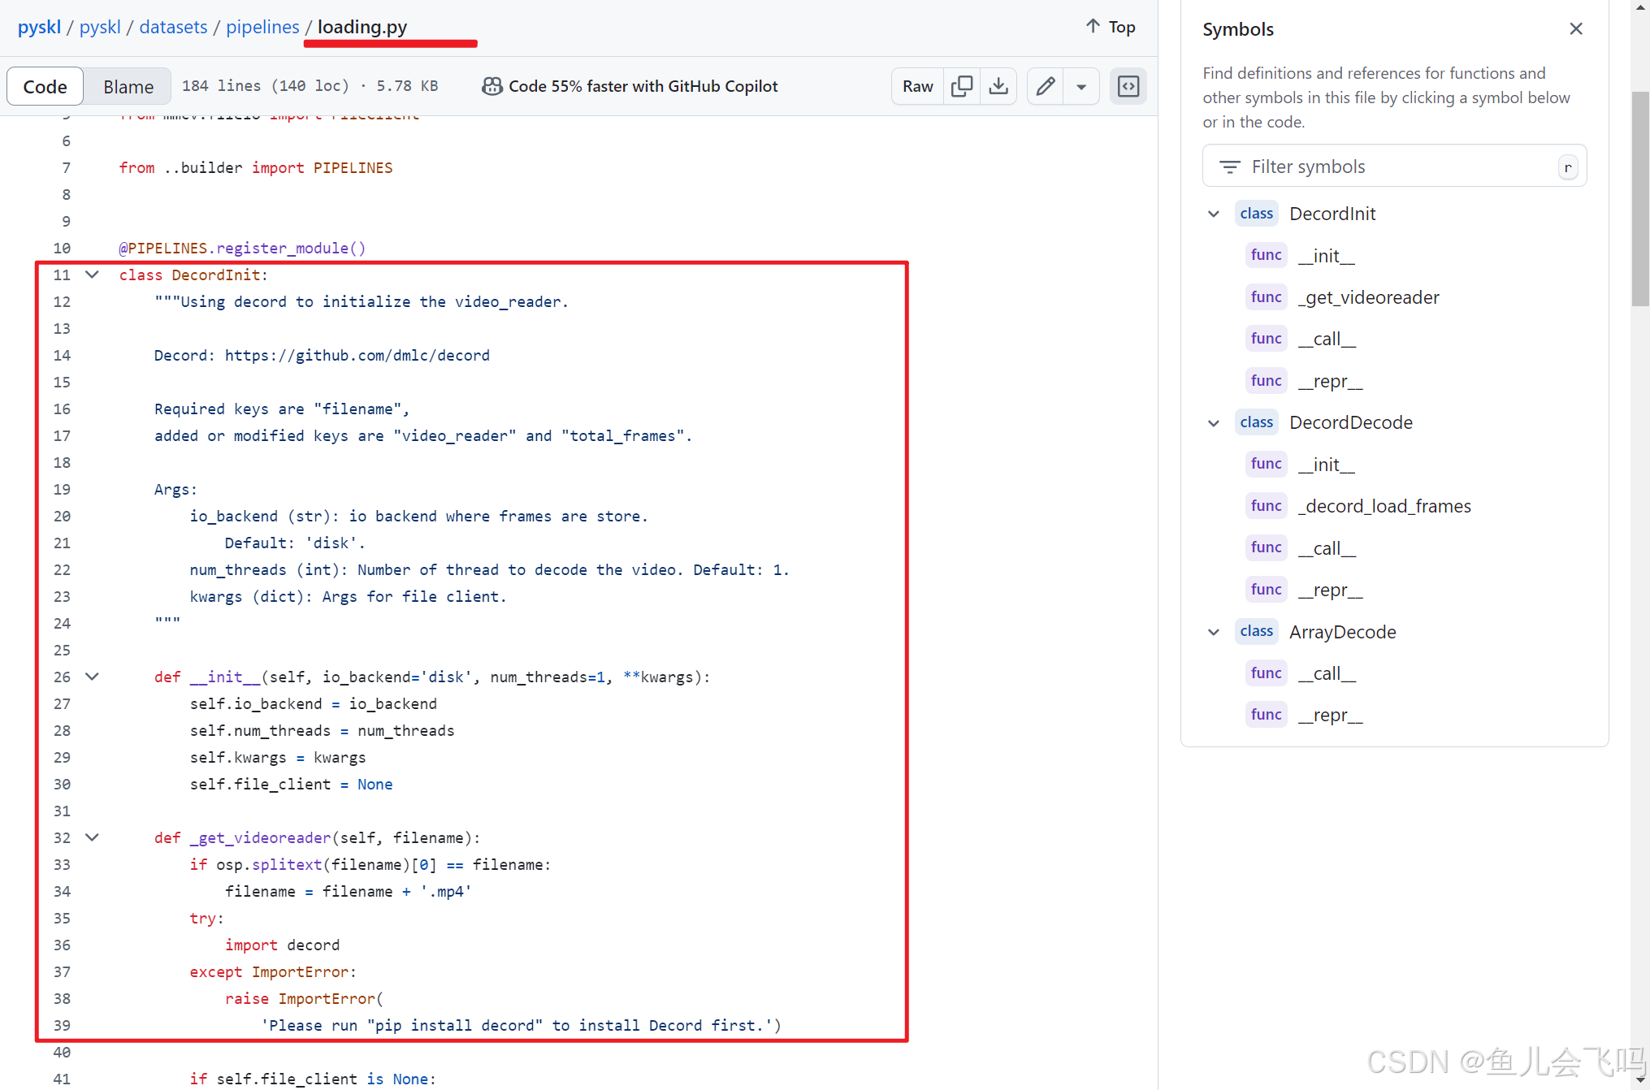The image size is (1650, 1090).
Task: Copy raw file contents icon
Action: point(961,86)
